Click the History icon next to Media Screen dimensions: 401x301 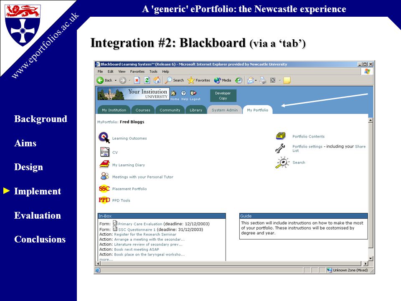pyautogui.click(x=239, y=80)
